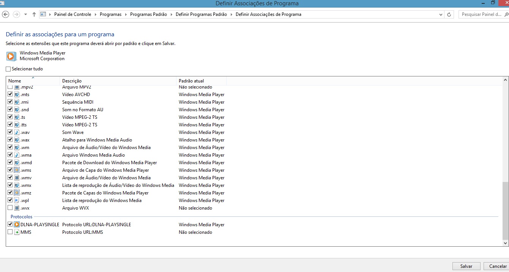The width and height of the screenshot is (509, 272).
Task: Click the .wmd file type icon
Action: (x=17, y=163)
